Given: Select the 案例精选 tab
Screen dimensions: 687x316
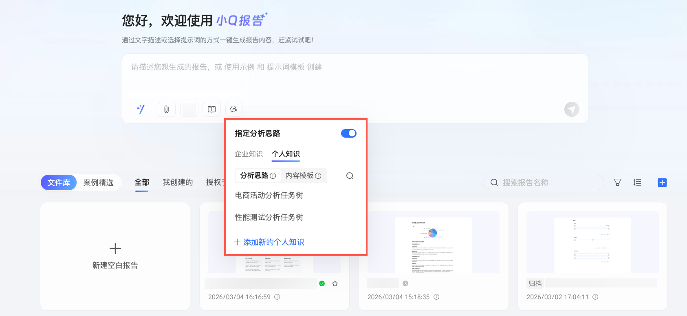Looking at the screenshot, I should click(x=99, y=182).
